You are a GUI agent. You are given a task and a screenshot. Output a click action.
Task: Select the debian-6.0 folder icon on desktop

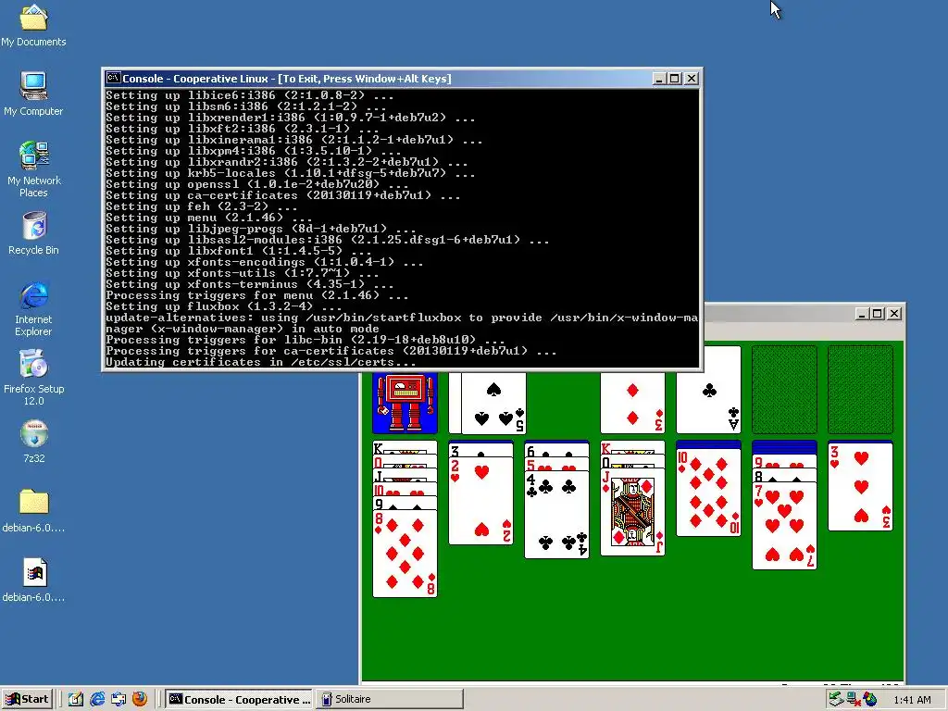[33, 511]
